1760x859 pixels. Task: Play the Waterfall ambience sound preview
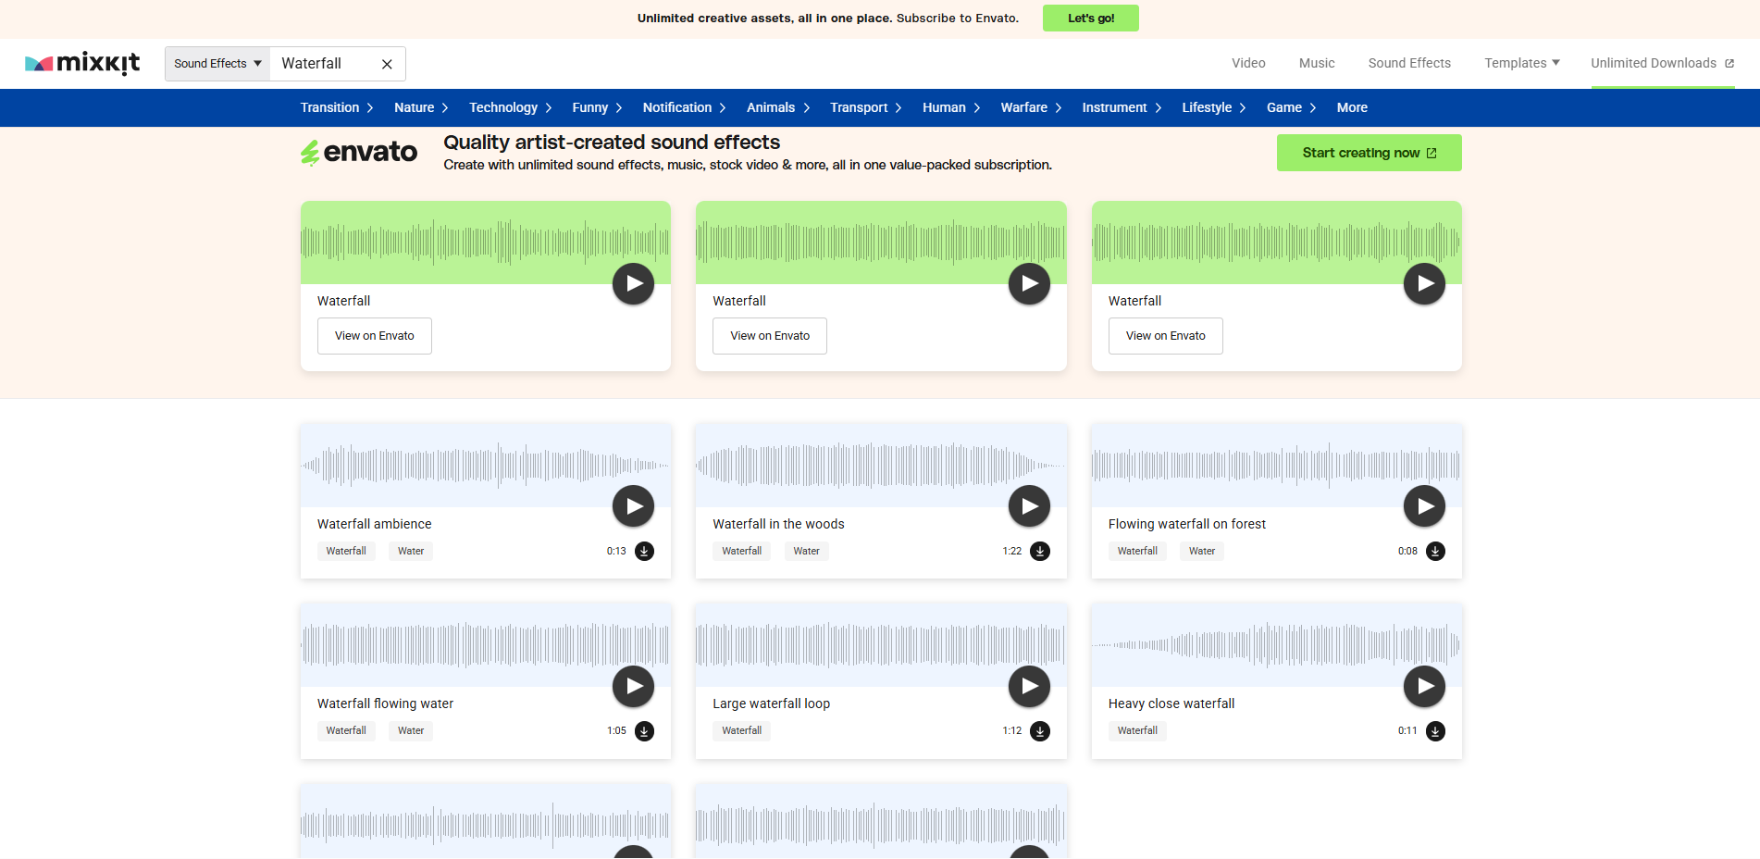point(633,505)
